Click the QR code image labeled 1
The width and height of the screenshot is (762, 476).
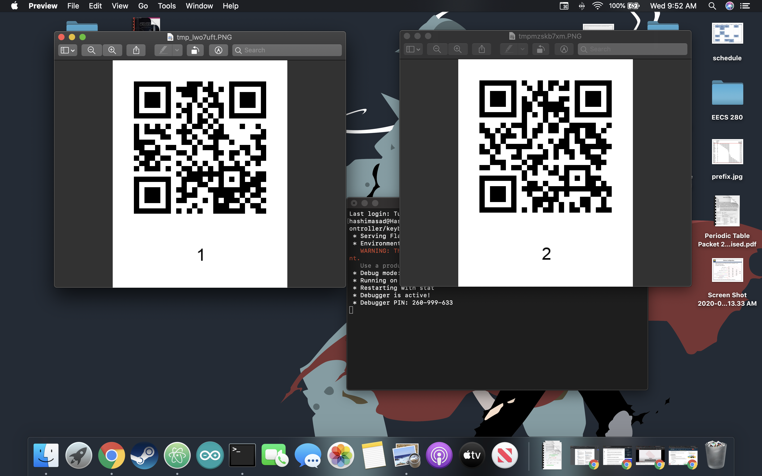pyautogui.click(x=200, y=147)
